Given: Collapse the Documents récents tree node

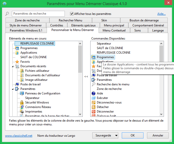Looking at the screenshot, I should [12, 66].
